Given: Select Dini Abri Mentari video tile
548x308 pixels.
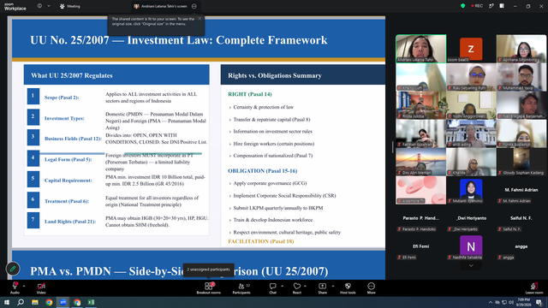Looking at the screenshot, I should (x=420, y=162).
